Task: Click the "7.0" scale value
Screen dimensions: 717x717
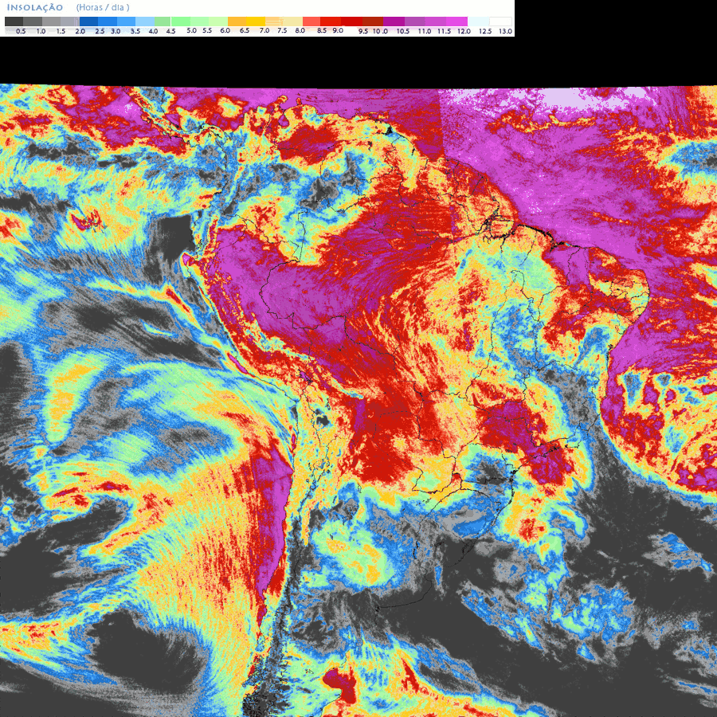Action: pyautogui.click(x=264, y=30)
